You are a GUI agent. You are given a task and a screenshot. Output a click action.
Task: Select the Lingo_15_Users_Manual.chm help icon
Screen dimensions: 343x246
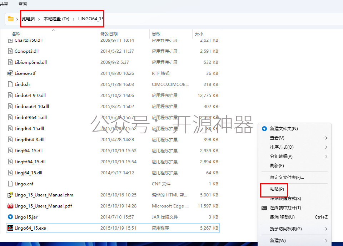[10, 195]
